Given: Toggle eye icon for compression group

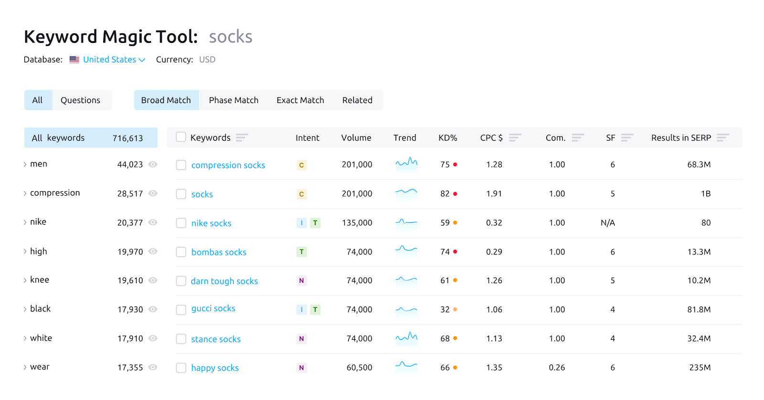Looking at the screenshot, I should pos(153,193).
